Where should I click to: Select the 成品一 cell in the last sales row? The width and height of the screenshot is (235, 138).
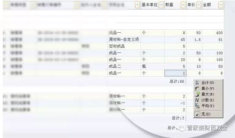coord(124,73)
